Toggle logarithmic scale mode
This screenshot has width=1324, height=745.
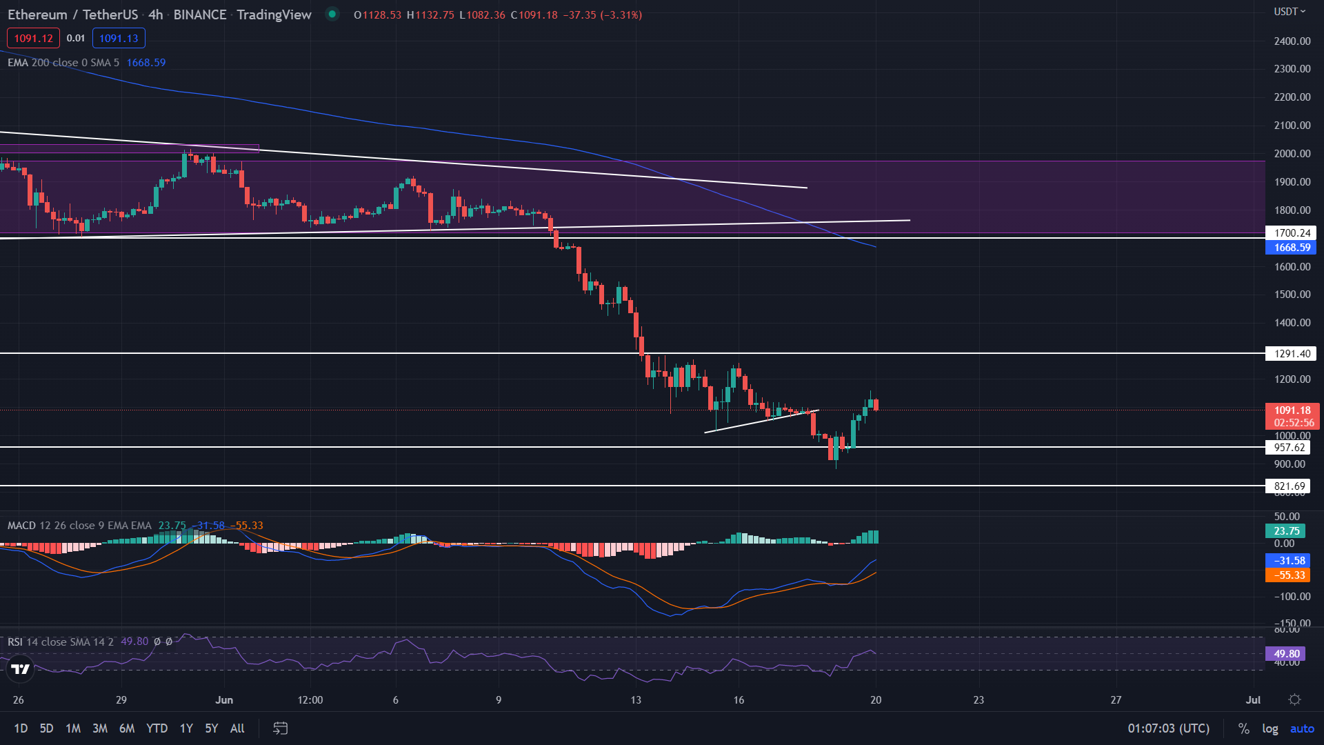[x=1270, y=728]
